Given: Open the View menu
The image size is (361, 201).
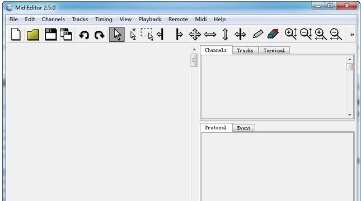Looking at the screenshot, I should coord(125,20).
